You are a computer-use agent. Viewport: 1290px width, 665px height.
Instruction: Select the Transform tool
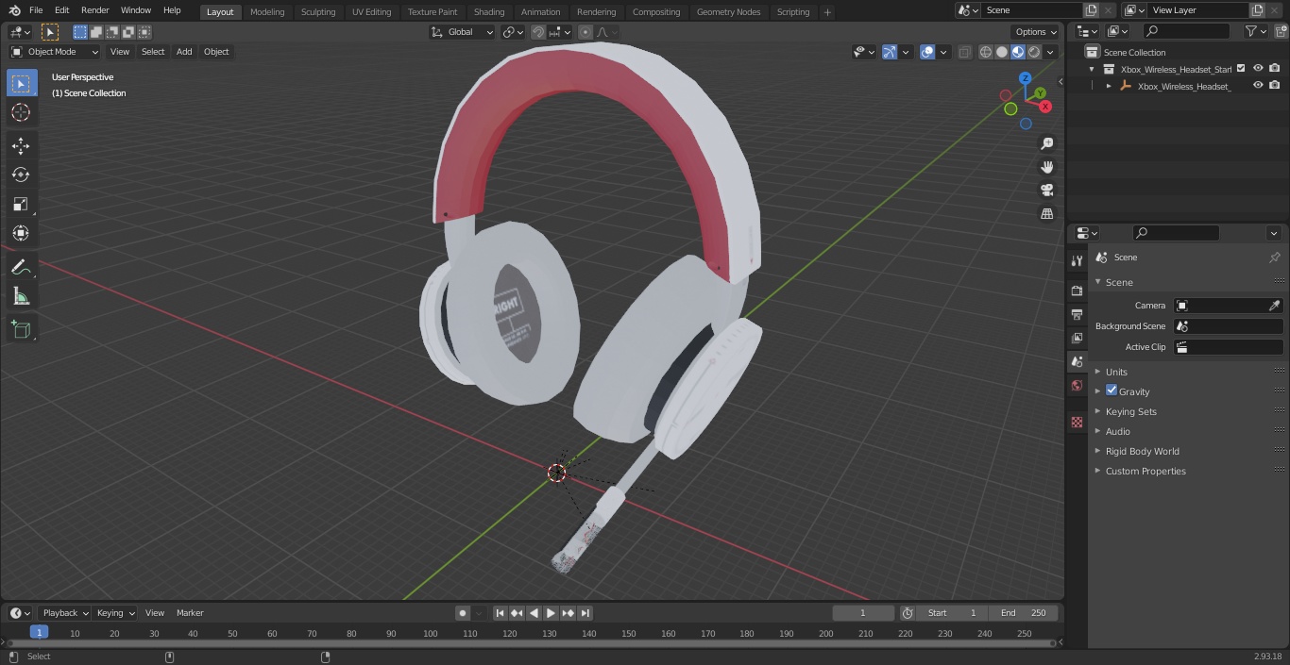point(21,233)
